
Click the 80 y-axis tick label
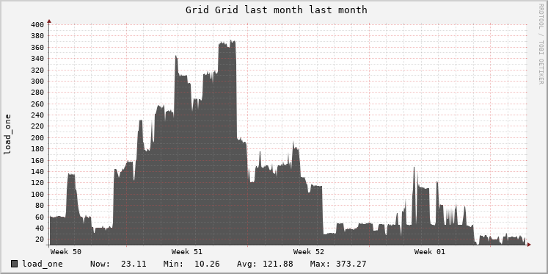(40, 206)
